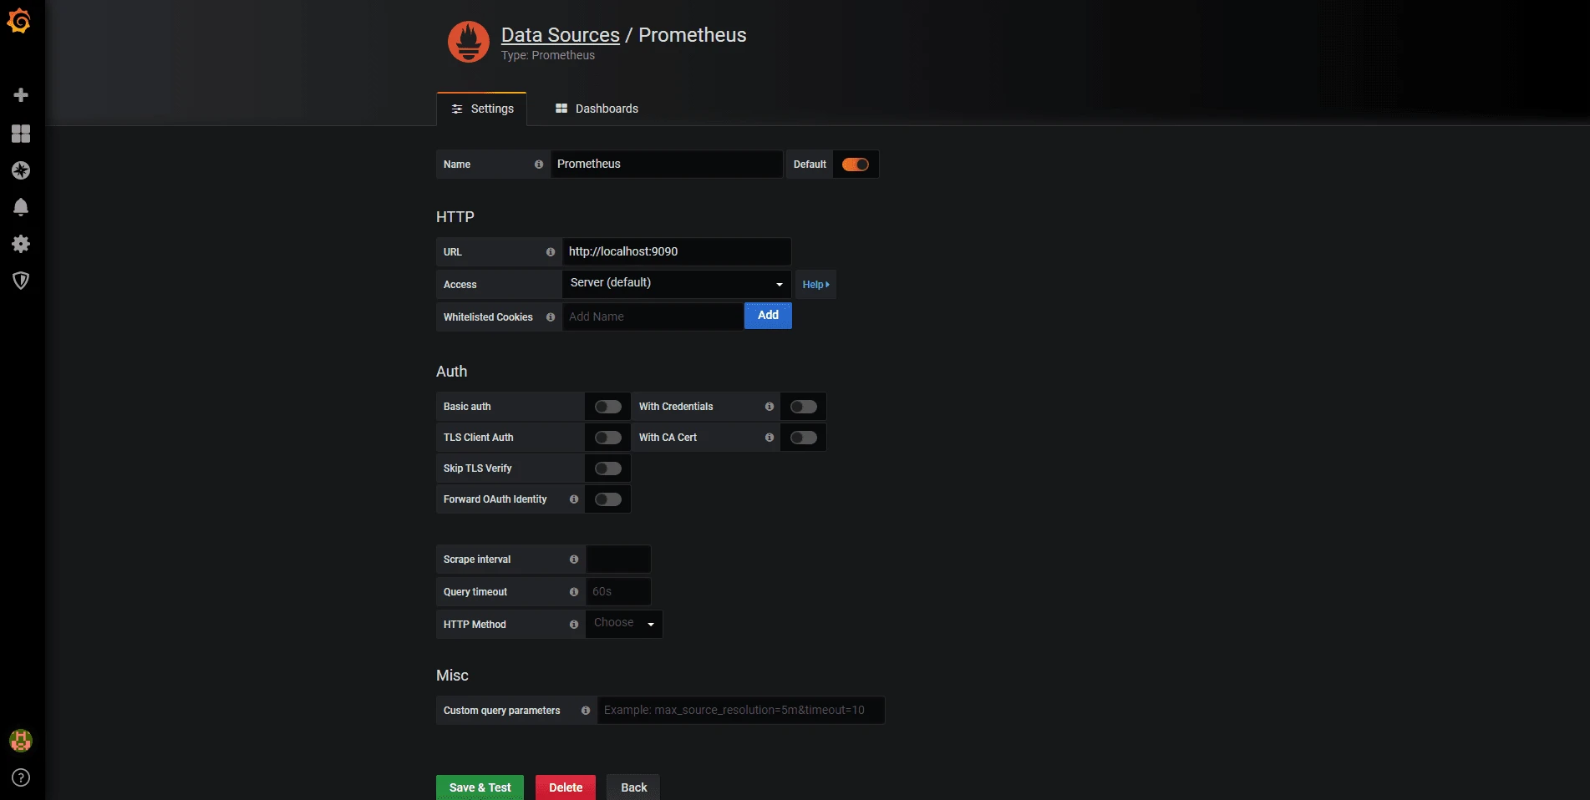Click the Grafana logo home icon
Screen dimensions: 1590x800
coord(19,21)
